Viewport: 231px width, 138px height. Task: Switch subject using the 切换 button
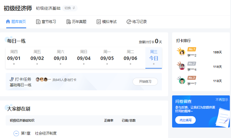pyautogui.click(x=70, y=8)
